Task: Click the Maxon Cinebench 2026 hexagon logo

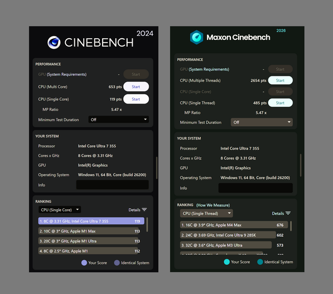Action: 196,37
